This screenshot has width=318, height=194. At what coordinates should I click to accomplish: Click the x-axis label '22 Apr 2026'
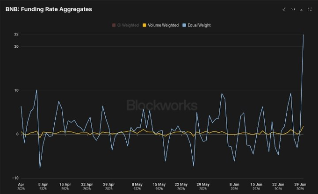pos(87,187)
